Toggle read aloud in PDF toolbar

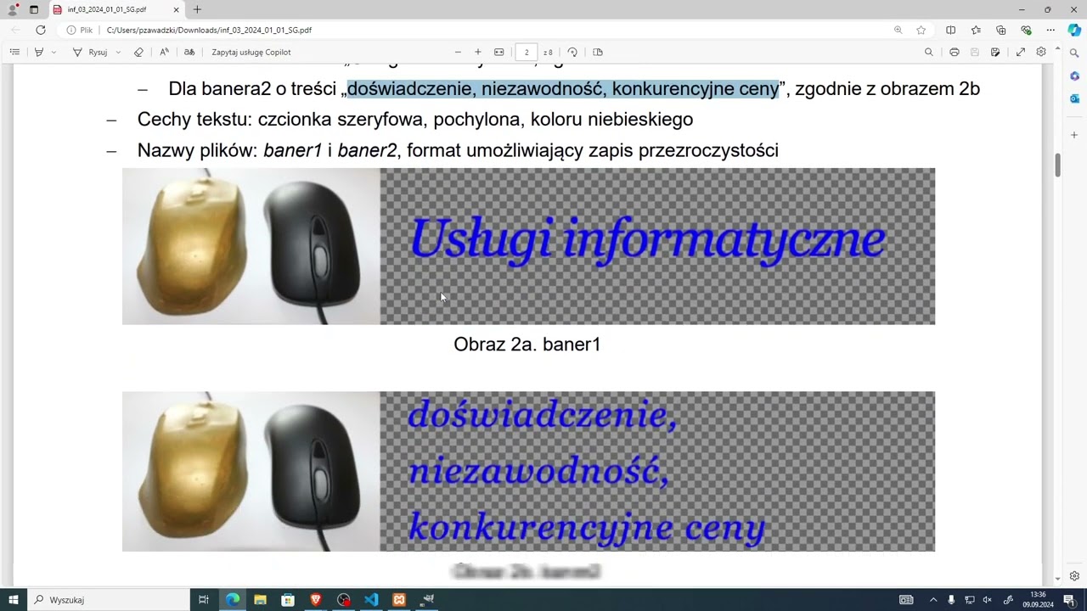164,52
